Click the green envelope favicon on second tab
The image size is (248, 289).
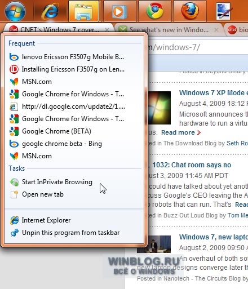[123, 29]
